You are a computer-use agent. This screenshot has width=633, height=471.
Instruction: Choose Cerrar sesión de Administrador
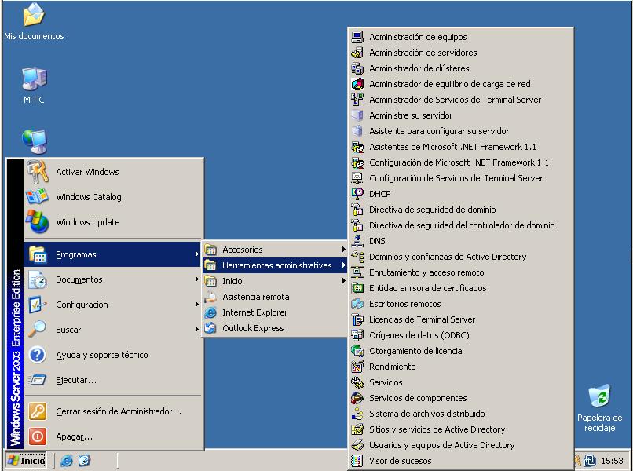click(112, 411)
